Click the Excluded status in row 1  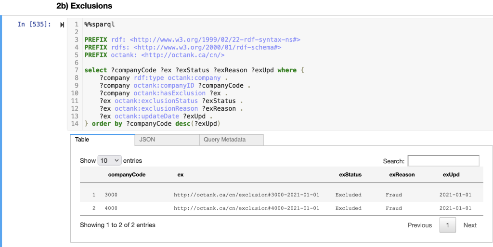click(349, 195)
